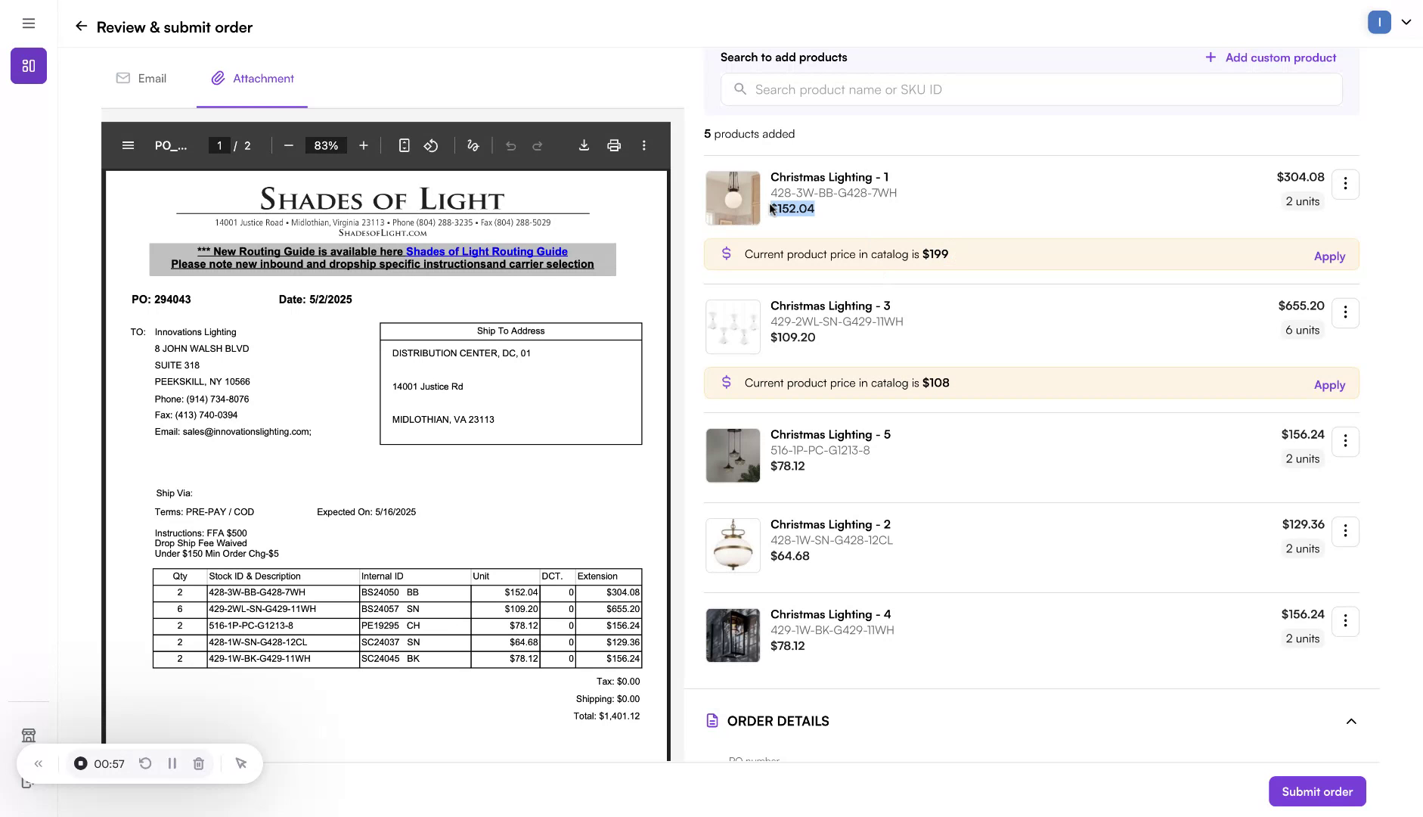Select the annotation draw tool
The width and height of the screenshot is (1423, 817).
pyautogui.click(x=473, y=145)
